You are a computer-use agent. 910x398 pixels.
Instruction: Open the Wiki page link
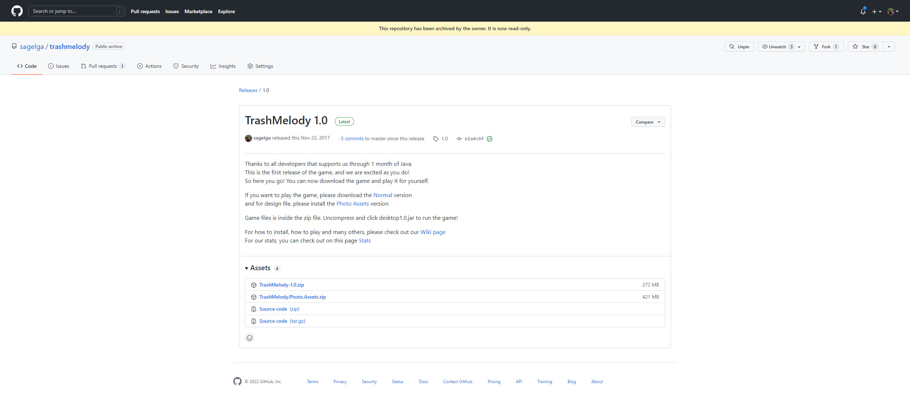[433, 232]
